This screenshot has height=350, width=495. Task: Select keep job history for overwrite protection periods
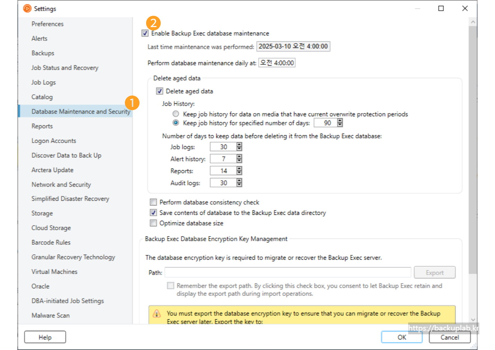(x=176, y=114)
